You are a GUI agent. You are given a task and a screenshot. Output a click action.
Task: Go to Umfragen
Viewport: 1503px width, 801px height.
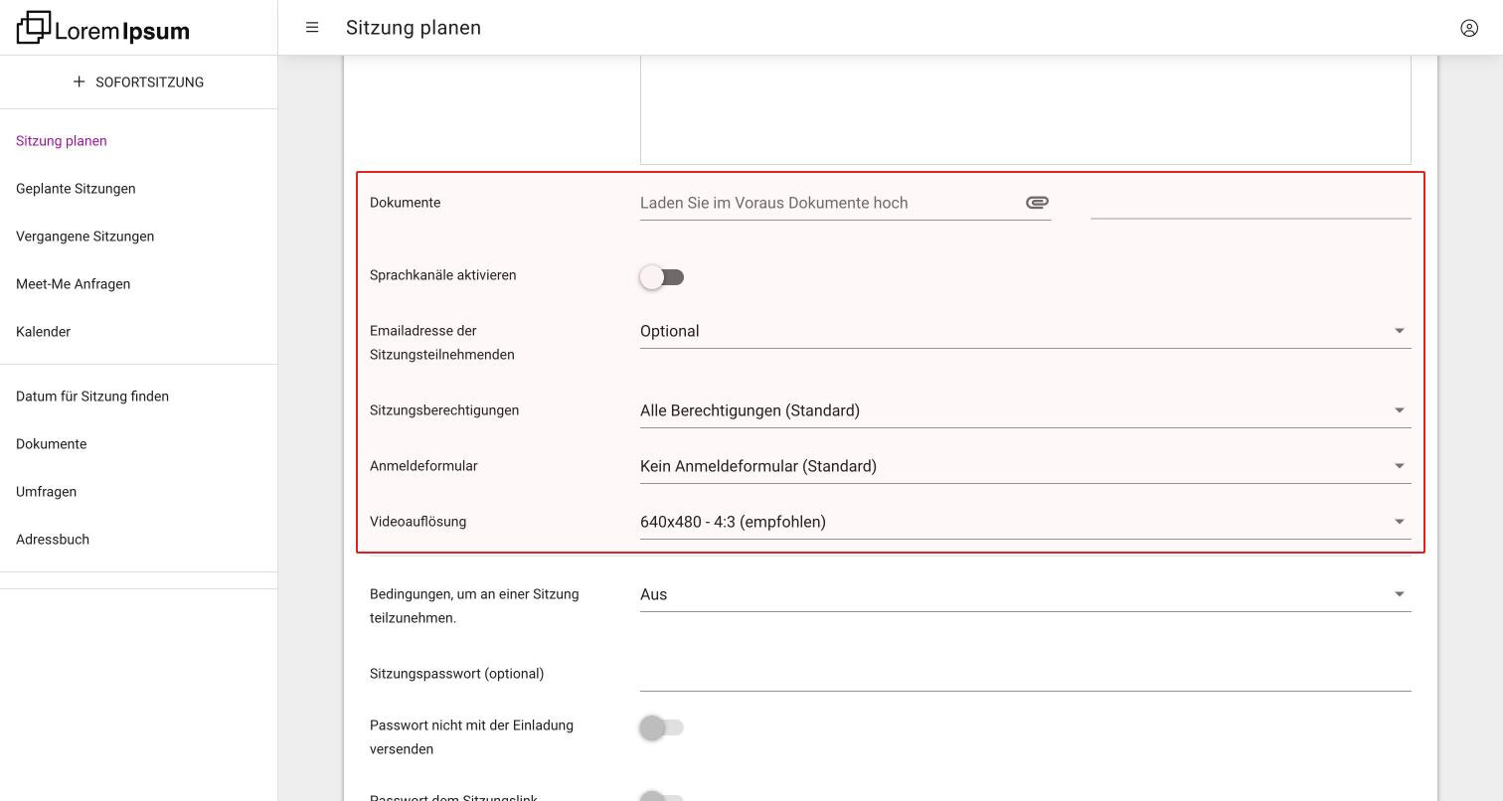tap(46, 492)
